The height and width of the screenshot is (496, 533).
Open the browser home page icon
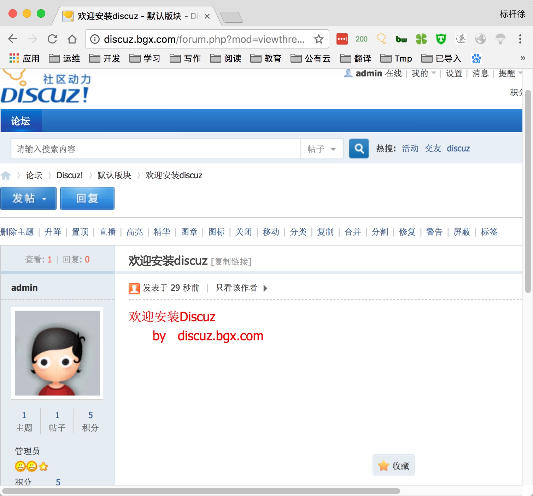[72, 39]
